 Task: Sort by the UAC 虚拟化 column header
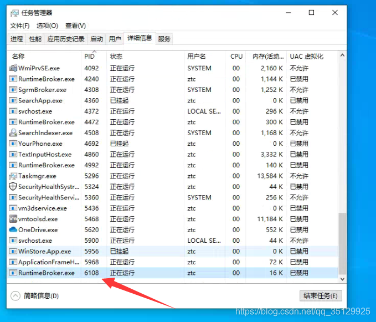click(312, 57)
